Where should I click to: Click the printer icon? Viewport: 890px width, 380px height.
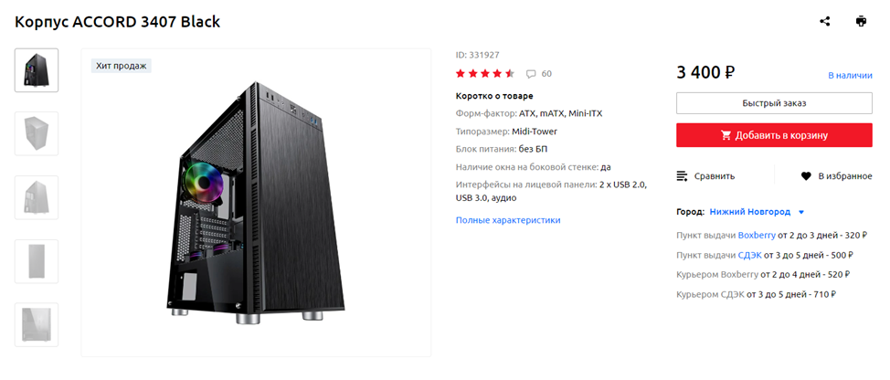coord(861,22)
